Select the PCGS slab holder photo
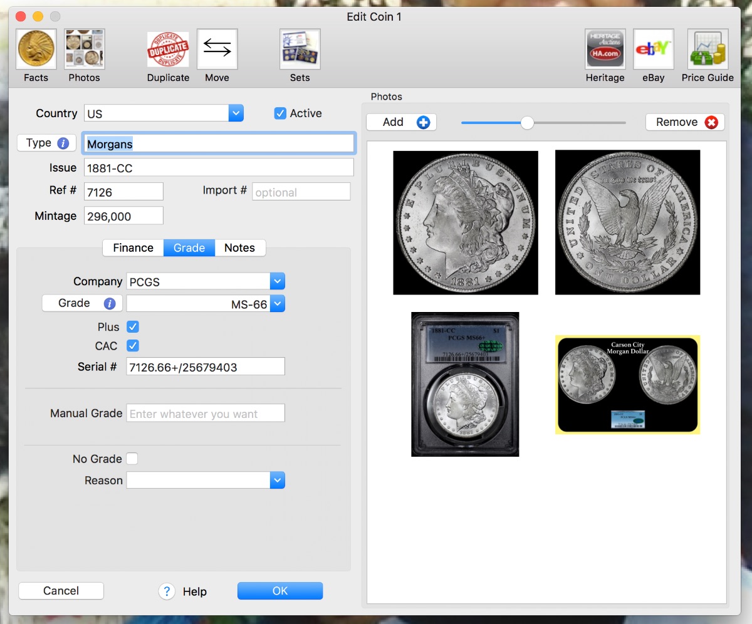 click(465, 384)
